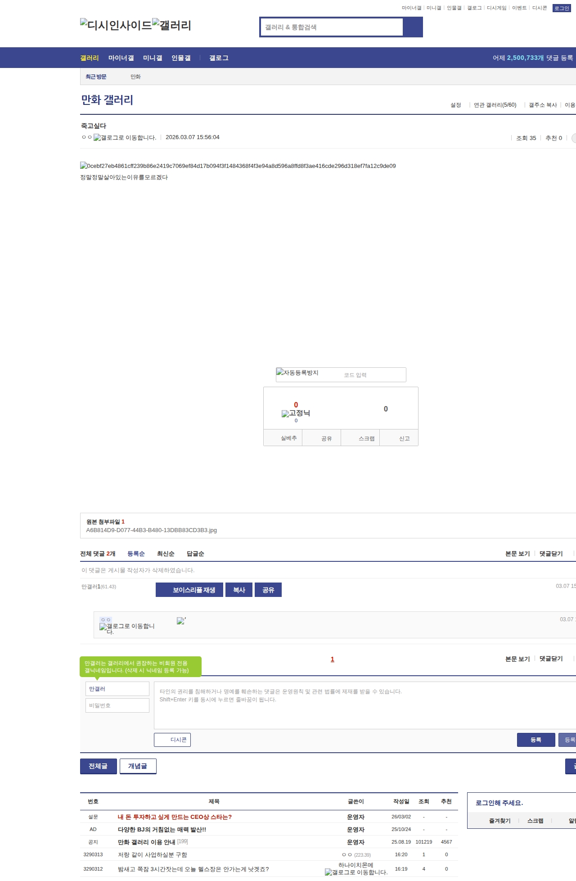This screenshot has width=576, height=881.
Task: Click the 로그인 button at the top
Action: pyautogui.click(x=562, y=8)
